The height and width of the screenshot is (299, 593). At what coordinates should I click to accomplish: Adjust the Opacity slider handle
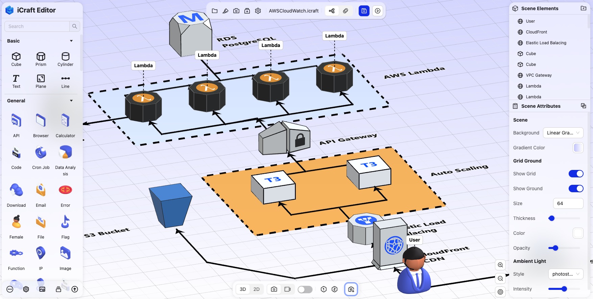tap(555, 248)
